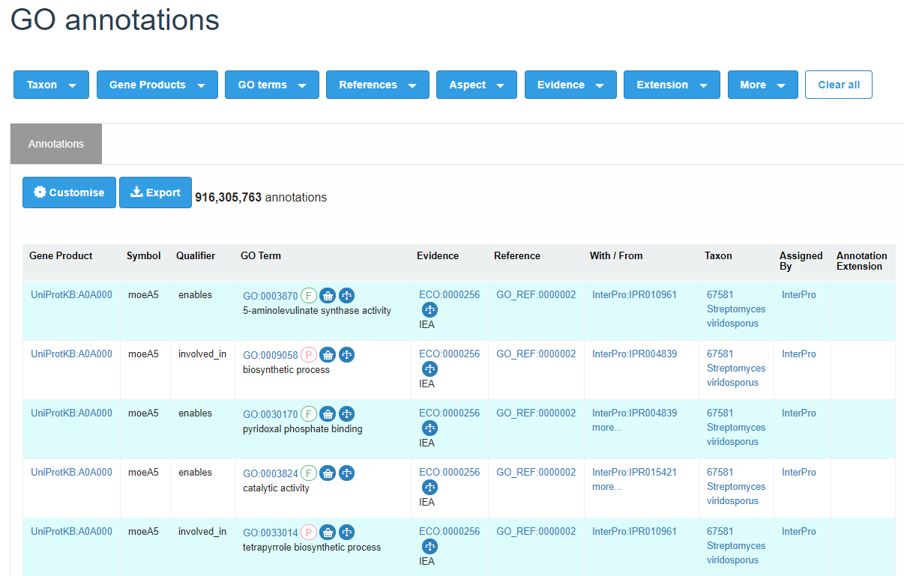This screenshot has width=904, height=576.
Task: Click evidence hierarchy icon in GO:0009058 row
Action: pos(430,369)
